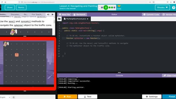
Task: Click the traffic cone on the grid
Action: tap(17, 55)
